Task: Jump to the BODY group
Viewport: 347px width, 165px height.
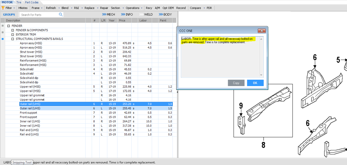Action: point(165,15)
